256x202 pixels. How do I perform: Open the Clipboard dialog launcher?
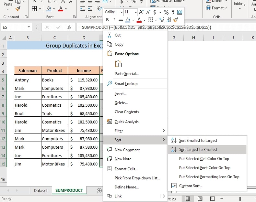point(26,17)
